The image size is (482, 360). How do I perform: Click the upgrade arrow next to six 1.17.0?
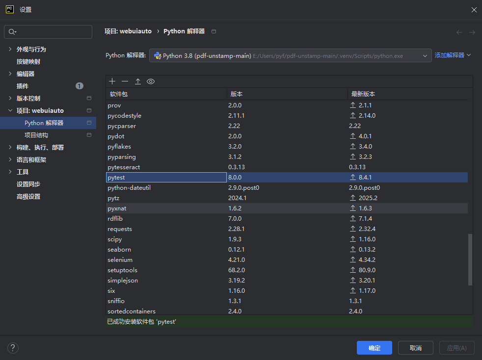[353, 290]
